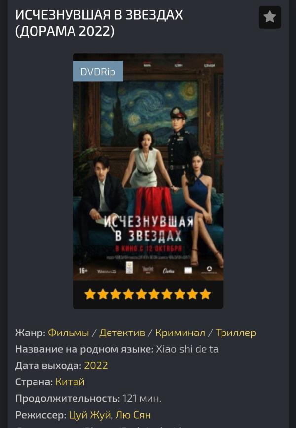
Task: Open the Детектив genre link
Action: (x=122, y=333)
